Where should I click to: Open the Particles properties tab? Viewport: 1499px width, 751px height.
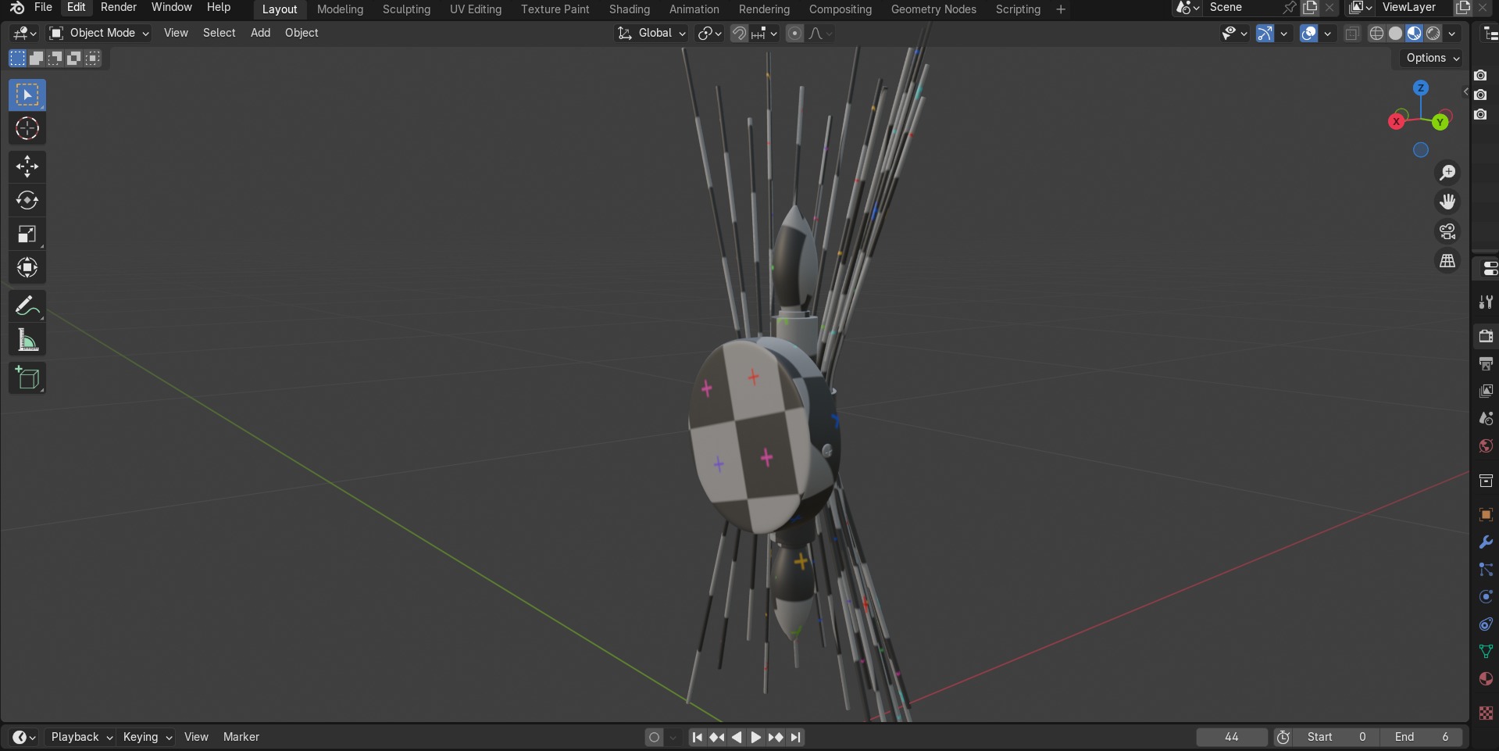tap(1486, 570)
